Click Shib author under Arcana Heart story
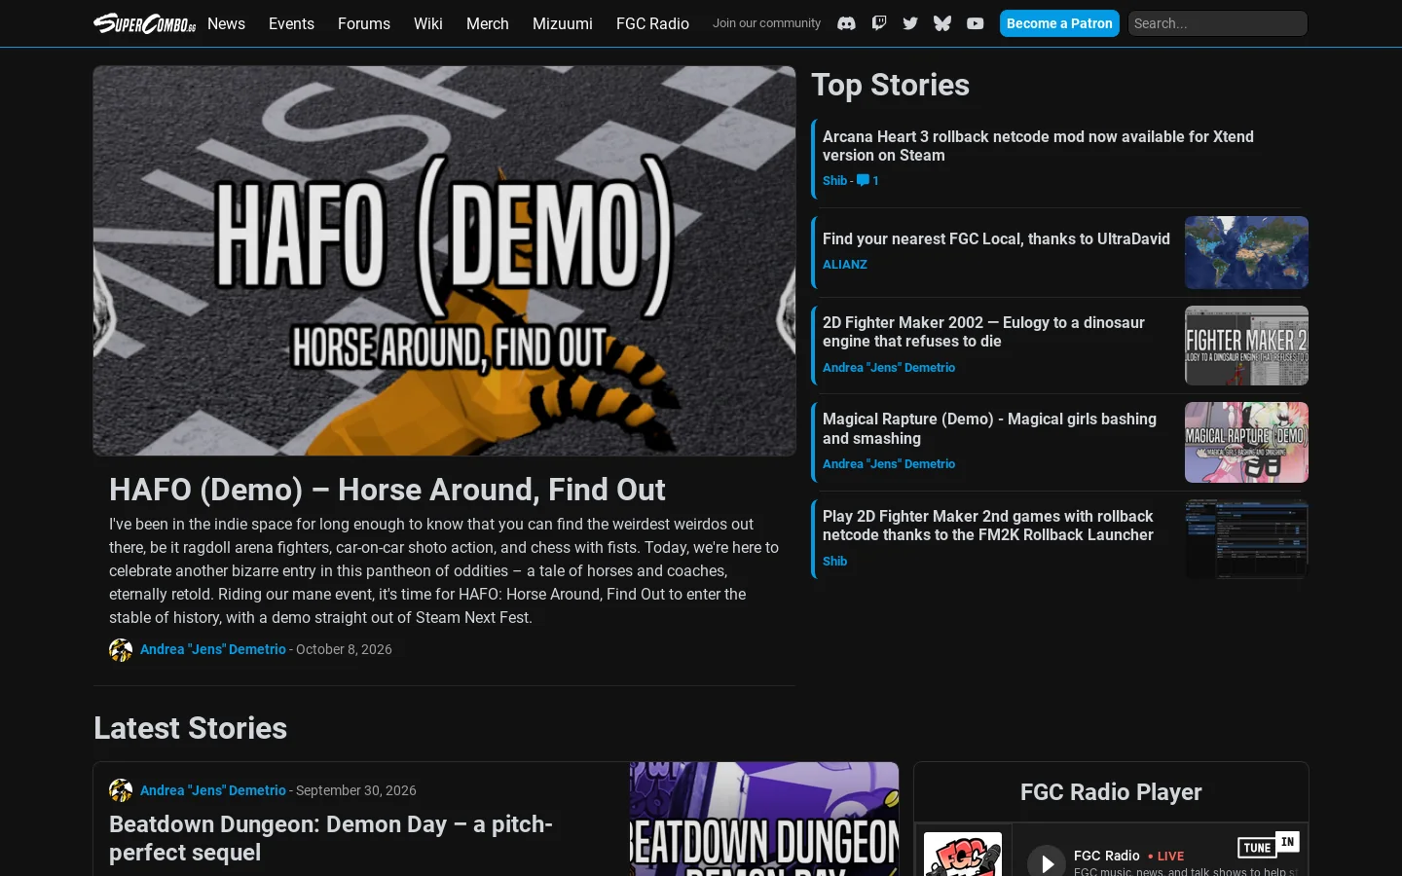 click(x=834, y=180)
